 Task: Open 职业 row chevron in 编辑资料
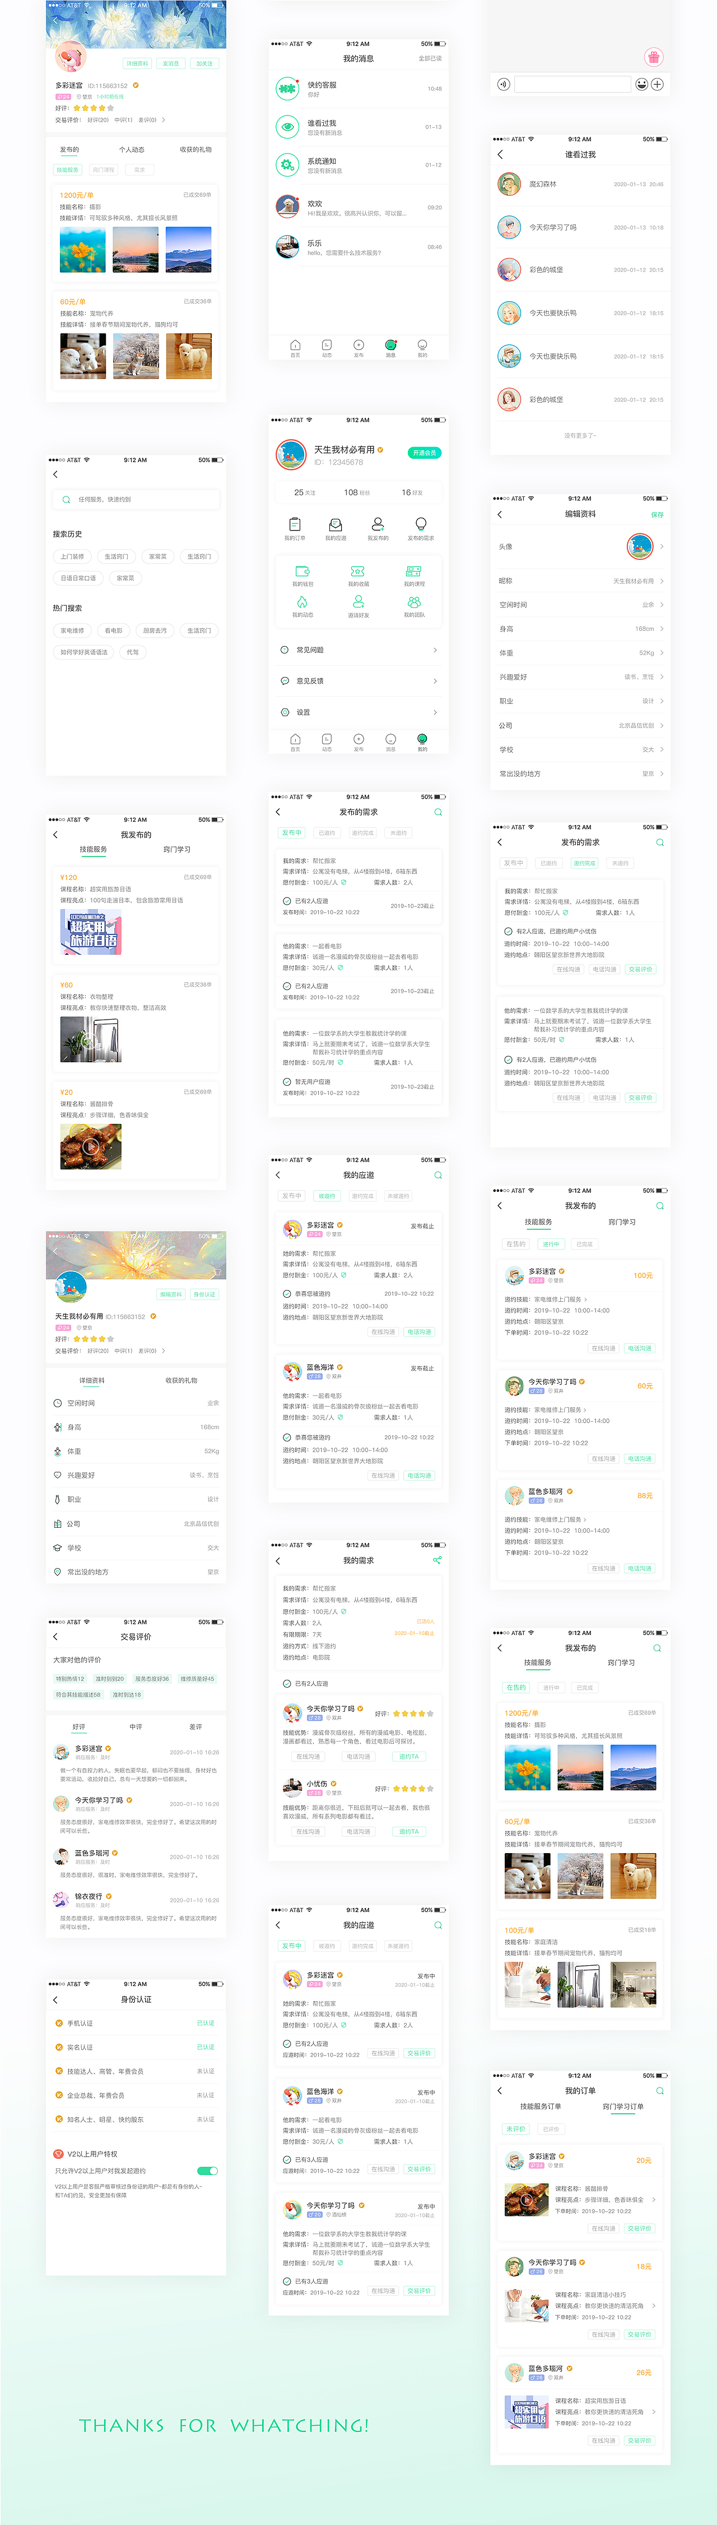coord(662,701)
